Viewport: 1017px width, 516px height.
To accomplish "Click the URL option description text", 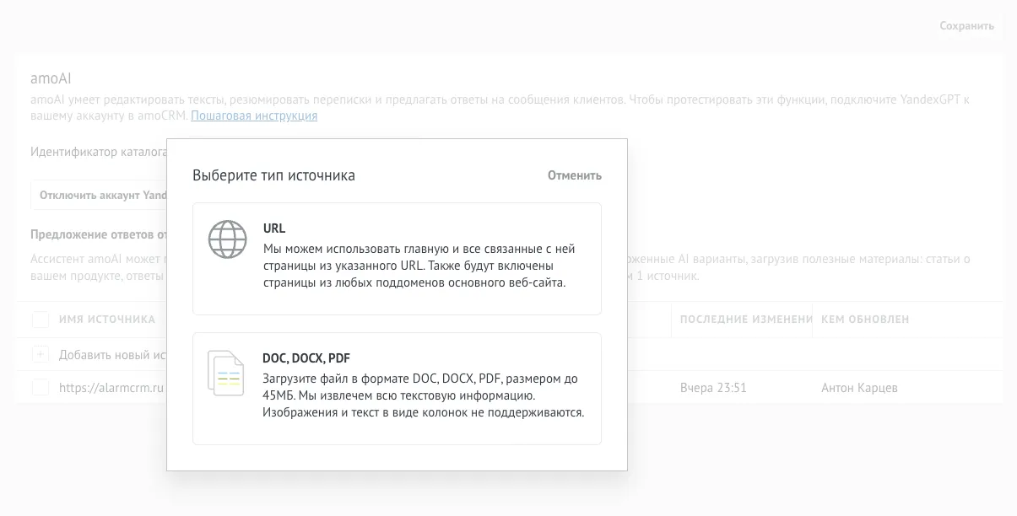I will click(419, 266).
